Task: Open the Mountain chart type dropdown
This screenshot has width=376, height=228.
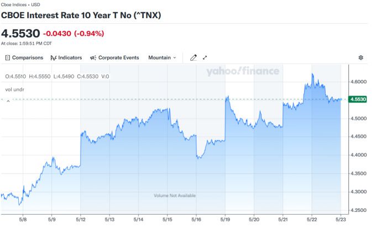Action: point(162,57)
